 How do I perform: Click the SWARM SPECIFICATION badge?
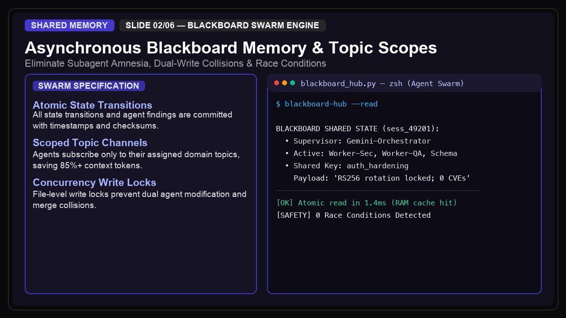coord(88,86)
